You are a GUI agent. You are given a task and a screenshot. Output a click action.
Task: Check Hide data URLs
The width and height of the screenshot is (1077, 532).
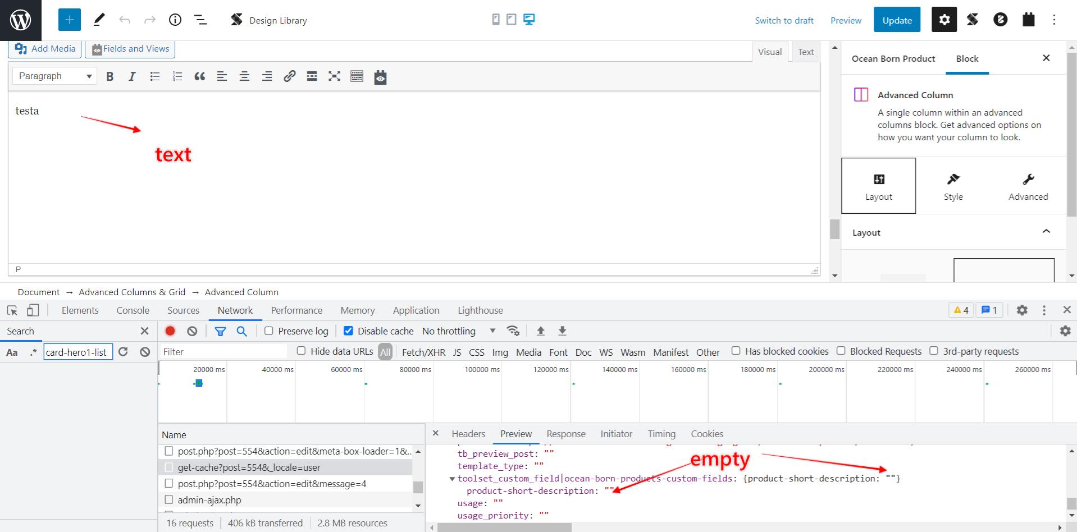[x=301, y=351]
